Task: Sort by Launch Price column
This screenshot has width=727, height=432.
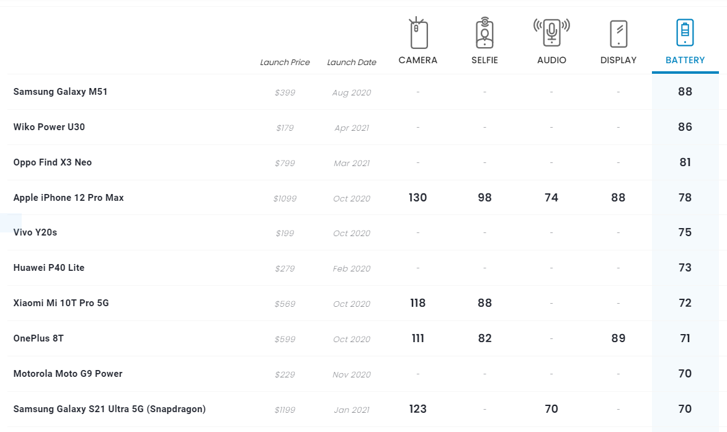Action: [x=285, y=62]
